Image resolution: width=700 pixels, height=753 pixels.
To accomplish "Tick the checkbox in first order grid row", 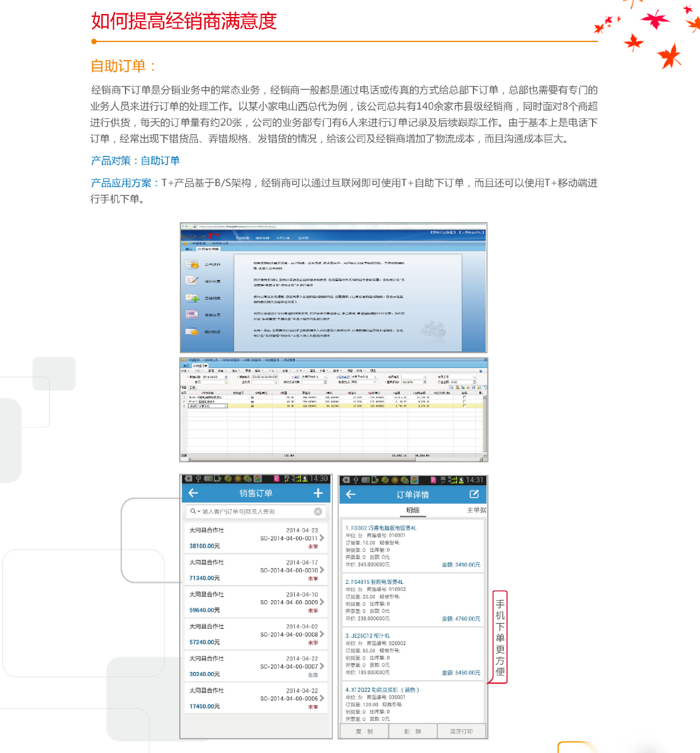I will [464, 397].
